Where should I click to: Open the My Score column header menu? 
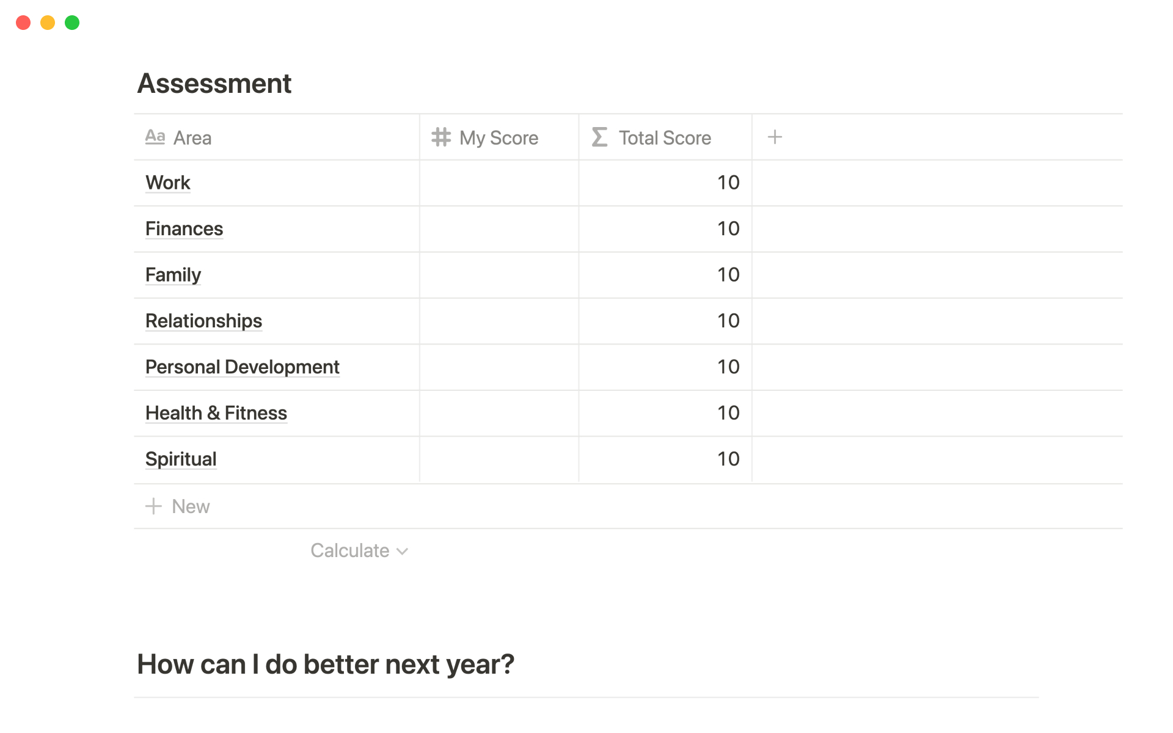coord(499,138)
